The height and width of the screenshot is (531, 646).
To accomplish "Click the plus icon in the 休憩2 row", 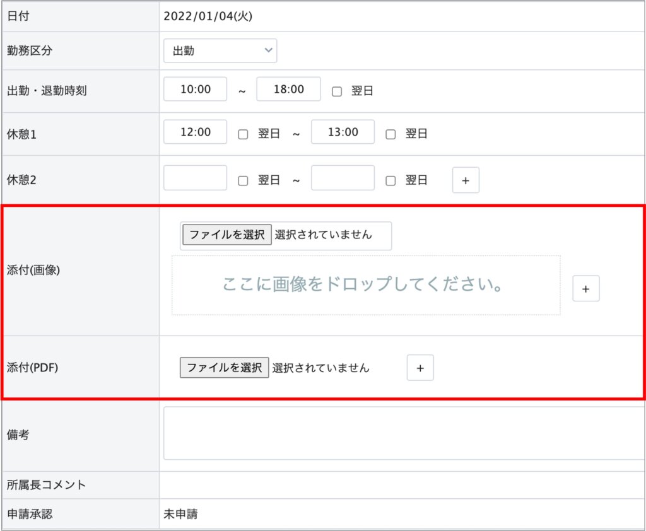I will click(x=466, y=180).
